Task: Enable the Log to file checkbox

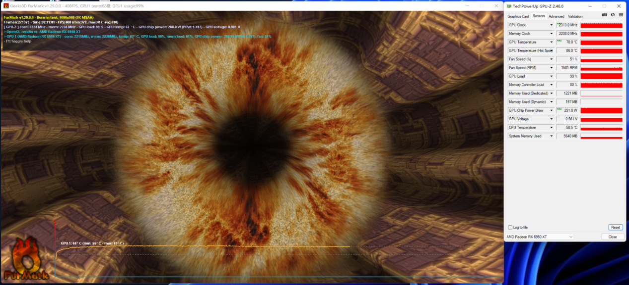Action: coord(510,228)
